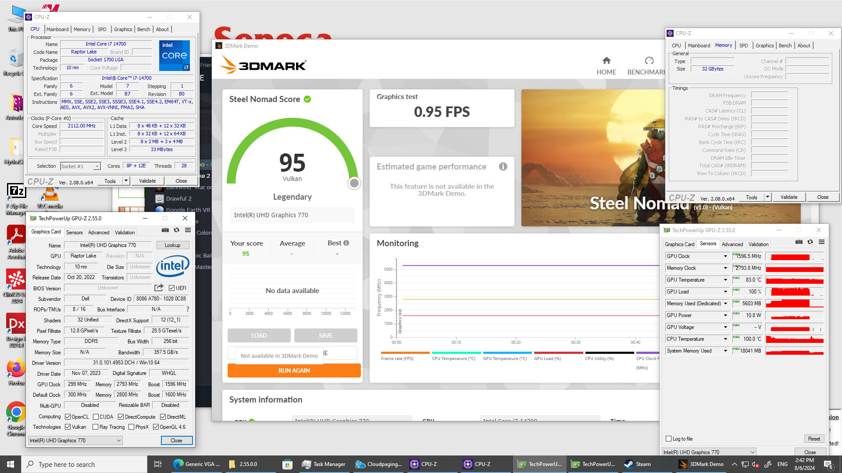This screenshot has width=842, height=473.
Task: Toggle the PhysX checkbox
Action: [132, 427]
